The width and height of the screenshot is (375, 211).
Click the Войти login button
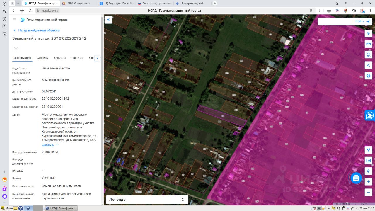[363, 21]
